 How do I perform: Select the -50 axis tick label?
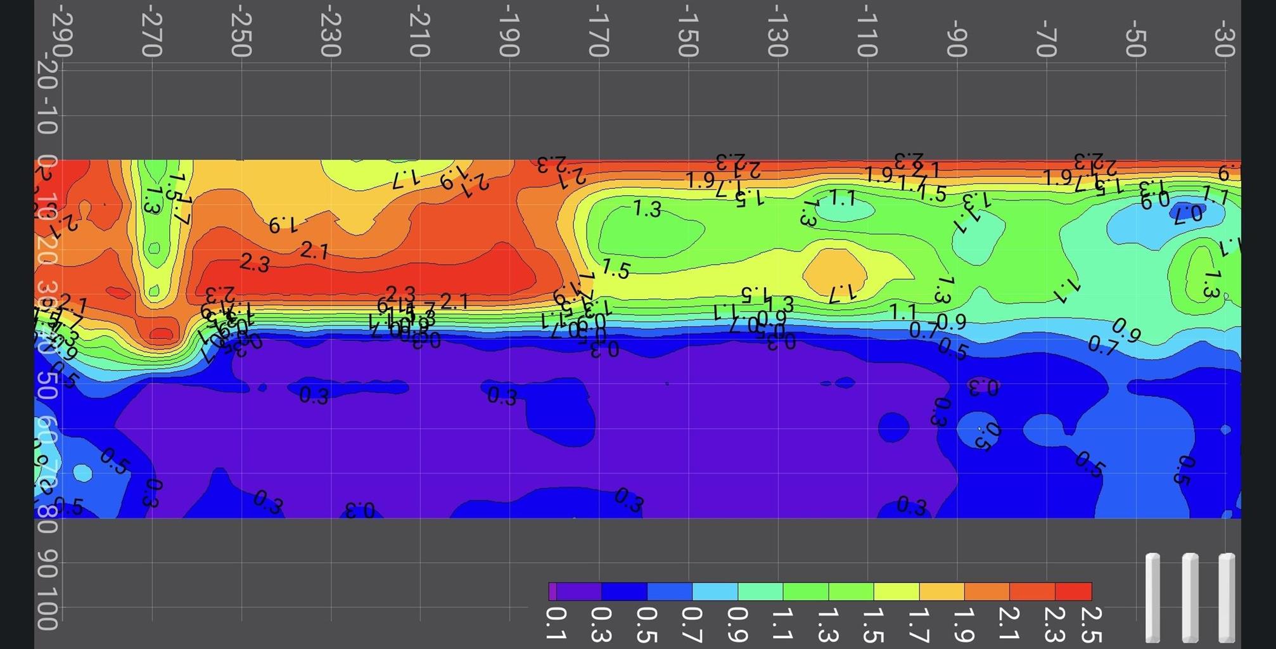click(x=1135, y=31)
